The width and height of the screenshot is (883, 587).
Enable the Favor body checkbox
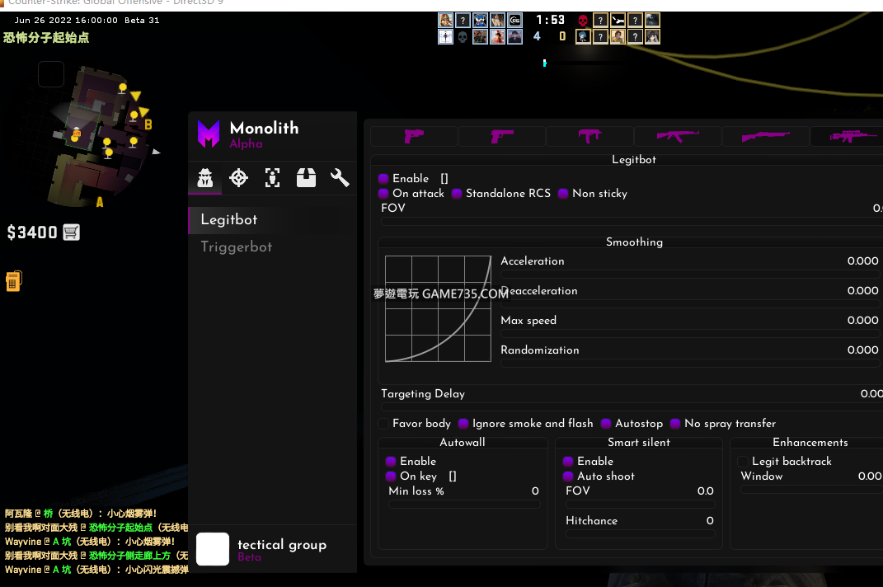click(x=384, y=424)
